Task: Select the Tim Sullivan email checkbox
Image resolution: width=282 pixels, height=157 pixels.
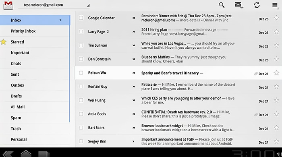Action: coord(81,45)
